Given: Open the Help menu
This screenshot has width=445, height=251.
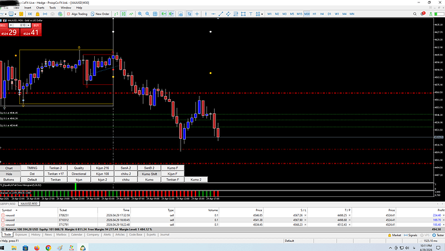Looking at the screenshot, I should (x=79, y=8).
